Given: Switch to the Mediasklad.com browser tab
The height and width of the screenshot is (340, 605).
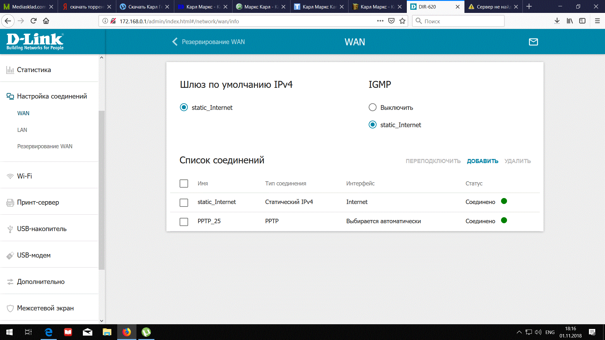Looking at the screenshot, I should click(28, 7).
